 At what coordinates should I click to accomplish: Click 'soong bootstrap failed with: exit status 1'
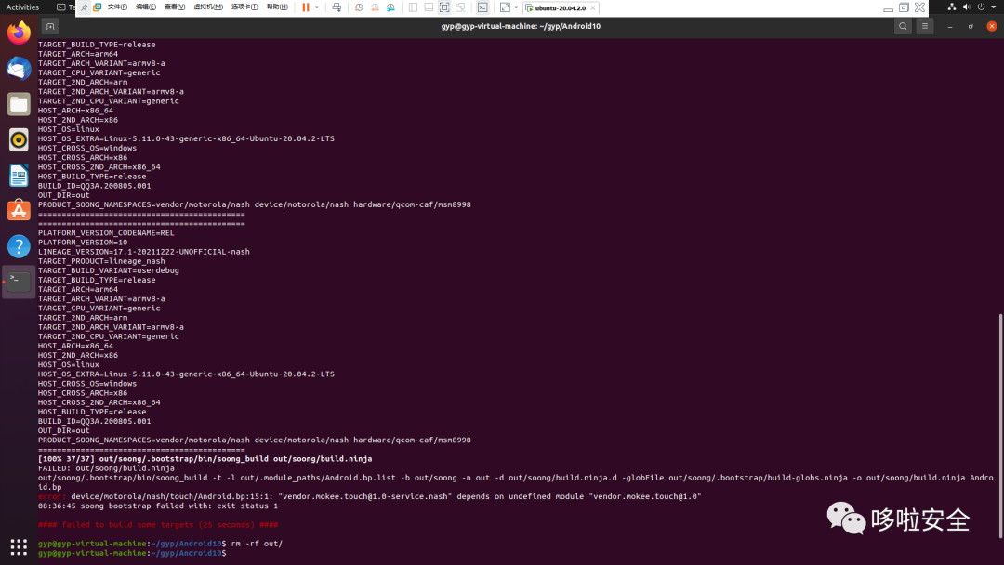coord(178,506)
